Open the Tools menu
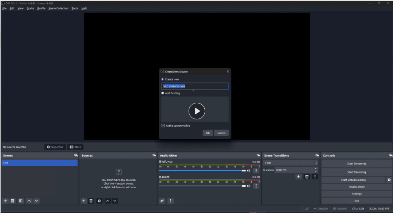 (x=75, y=8)
